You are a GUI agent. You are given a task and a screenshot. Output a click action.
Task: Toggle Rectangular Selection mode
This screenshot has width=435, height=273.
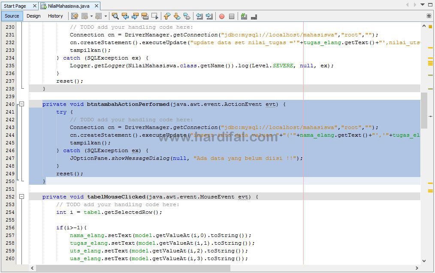pyautogui.click(x=155, y=16)
